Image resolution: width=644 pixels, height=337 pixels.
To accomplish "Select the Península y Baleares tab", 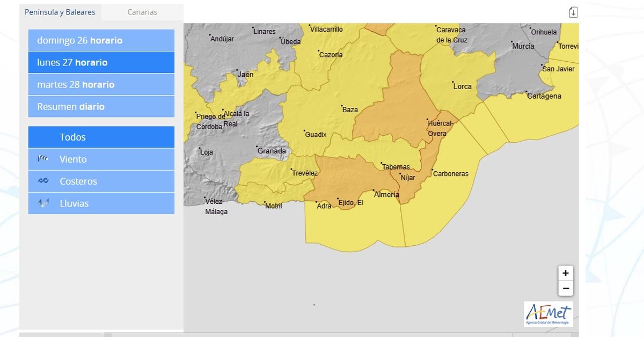I will [x=60, y=12].
